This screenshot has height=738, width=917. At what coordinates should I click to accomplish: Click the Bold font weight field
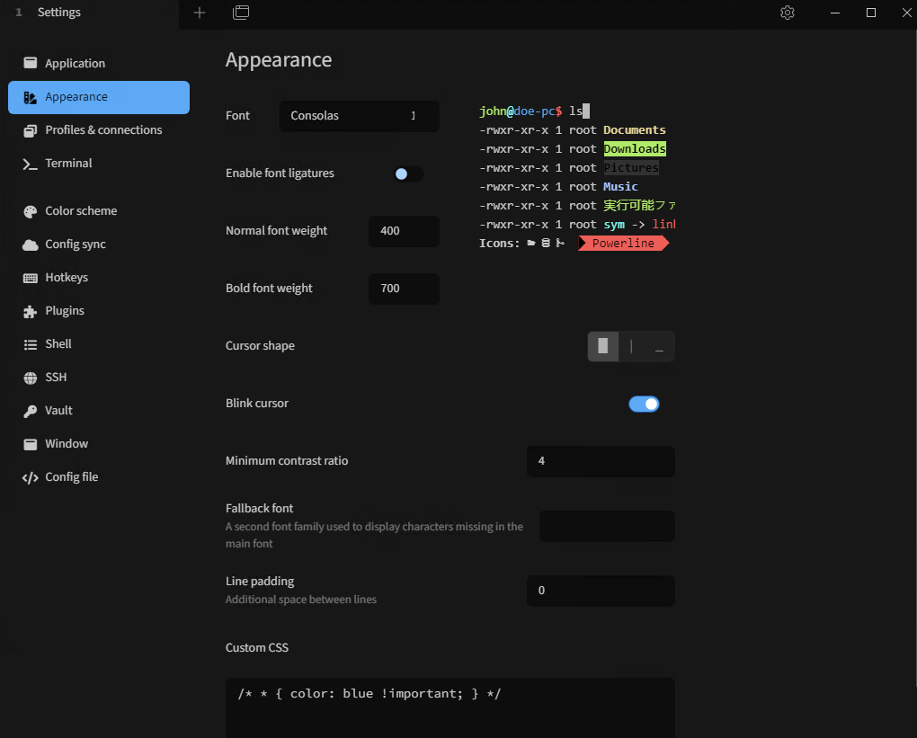point(404,289)
